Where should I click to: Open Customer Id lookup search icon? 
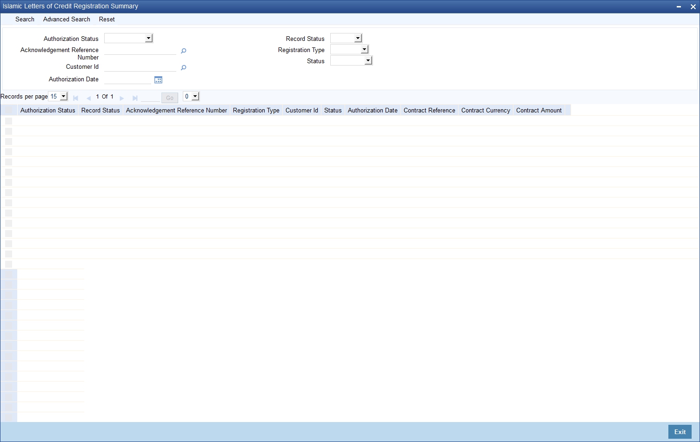(x=183, y=67)
